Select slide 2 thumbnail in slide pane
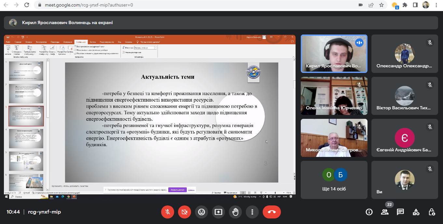Image resolution: width=443 pixels, height=224 pixels. point(26,93)
